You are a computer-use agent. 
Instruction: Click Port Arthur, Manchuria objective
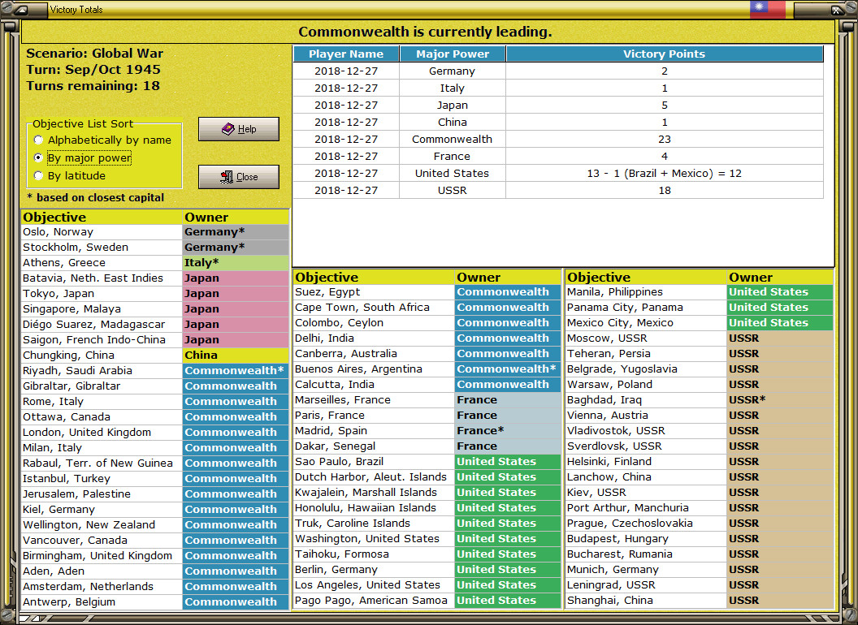[x=646, y=507]
